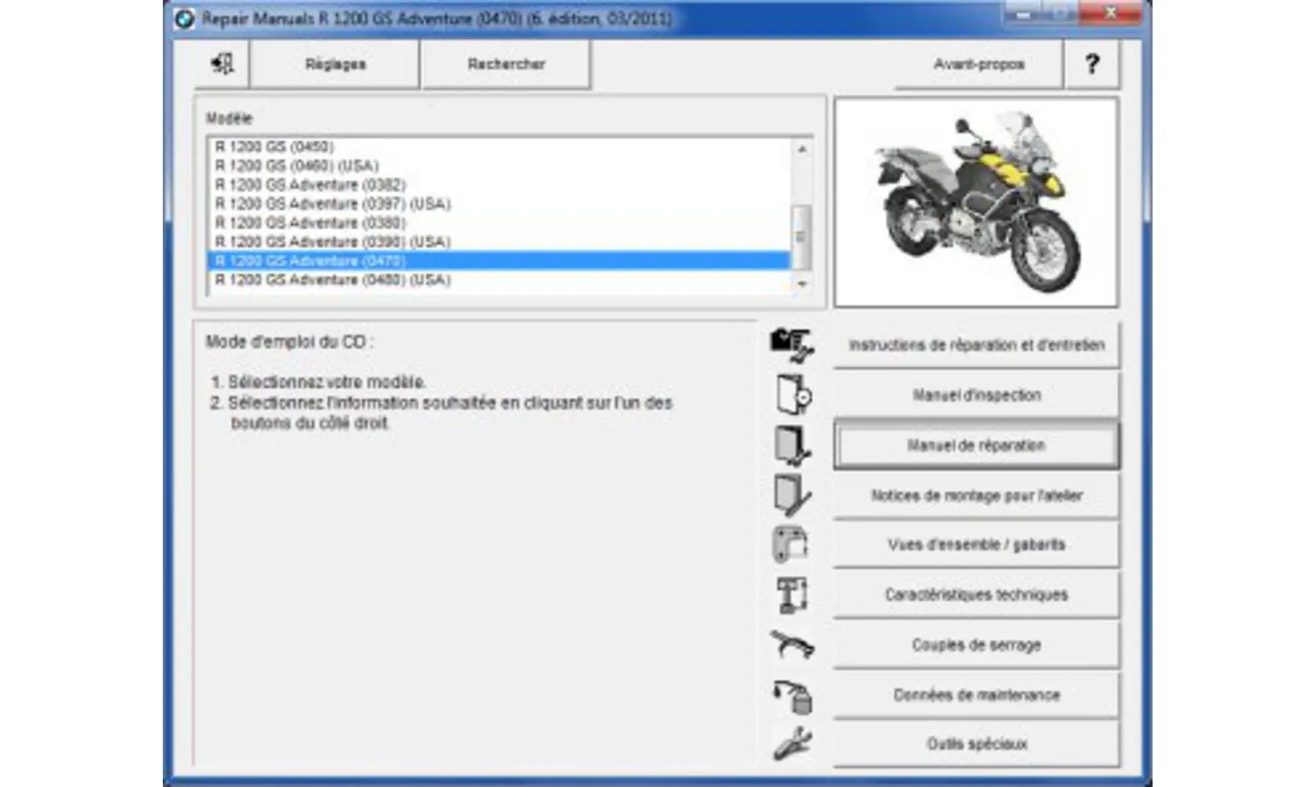1316x787 pixels.
Task: Click the overview views / gauges icon
Action: click(x=790, y=544)
